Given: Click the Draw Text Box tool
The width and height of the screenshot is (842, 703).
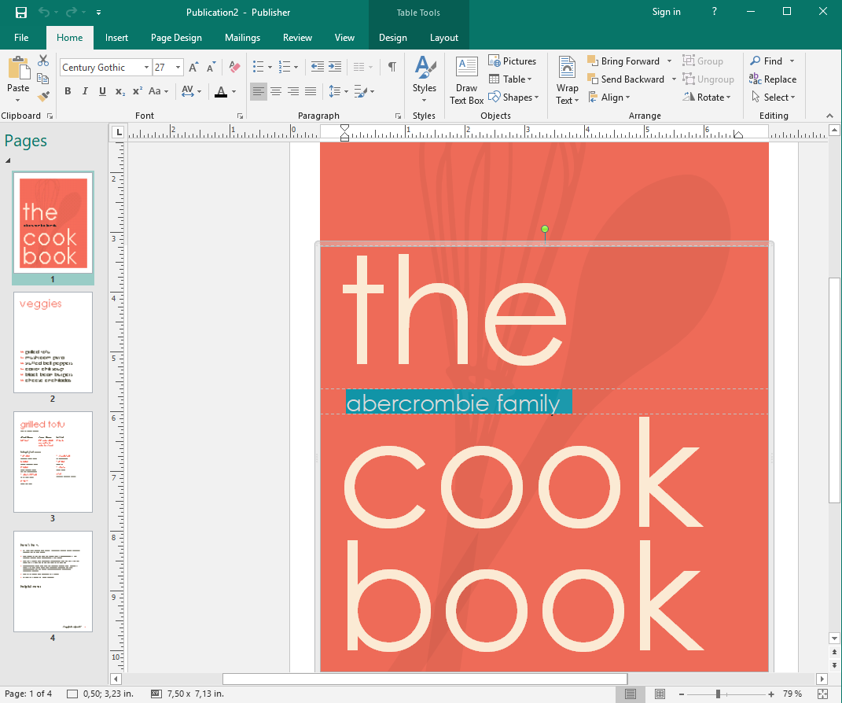Looking at the screenshot, I should (x=466, y=81).
